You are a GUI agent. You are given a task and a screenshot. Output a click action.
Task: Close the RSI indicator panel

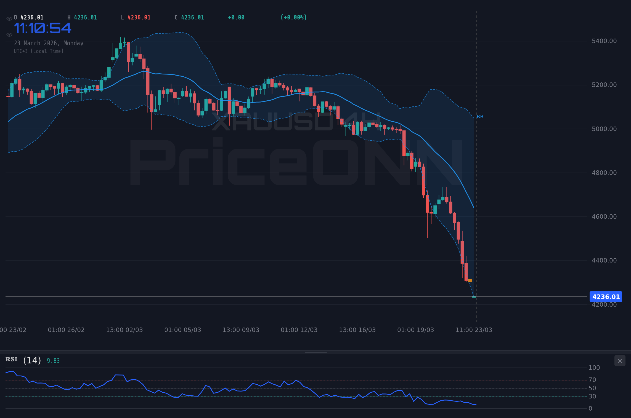pyautogui.click(x=620, y=361)
